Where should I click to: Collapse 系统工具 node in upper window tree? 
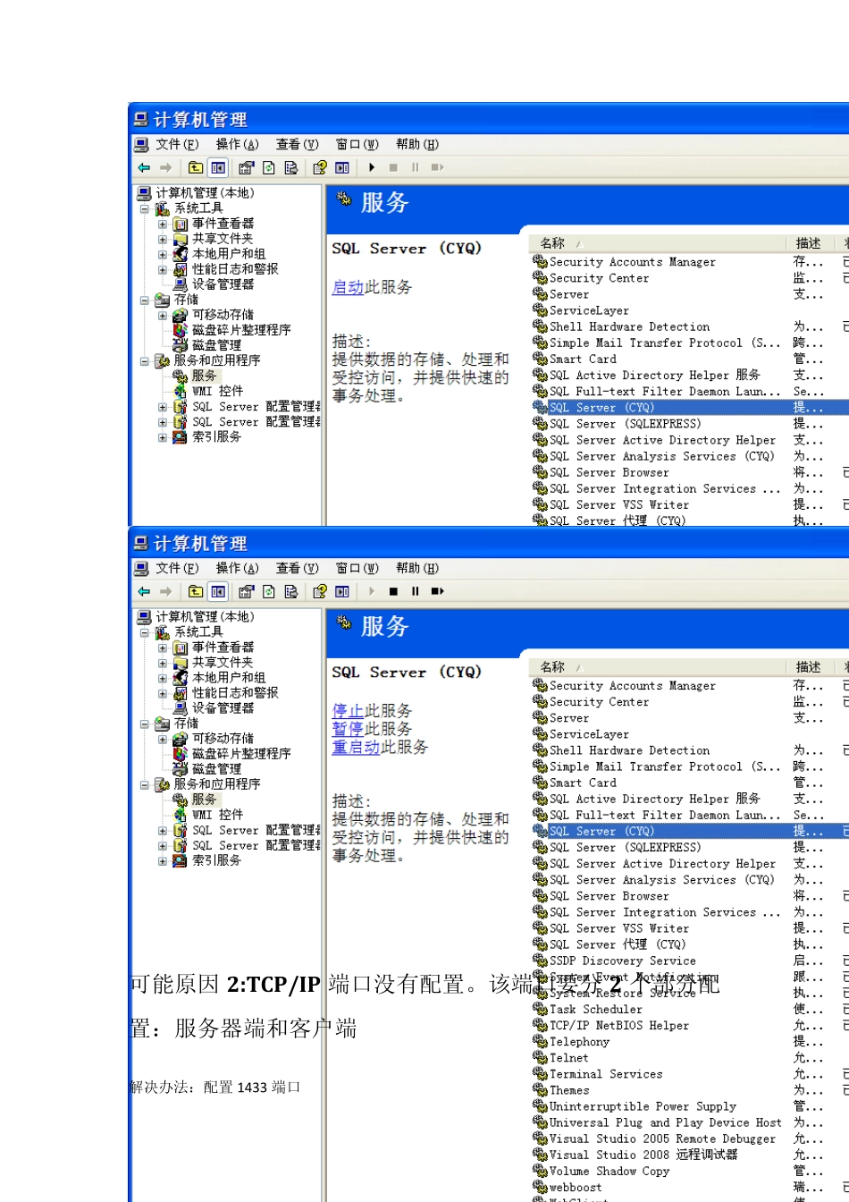[x=145, y=208]
